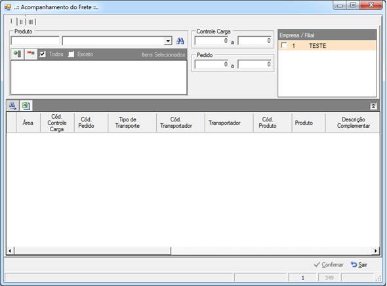
Task: Click the Transportador column header
Action: click(x=229, y=123)
